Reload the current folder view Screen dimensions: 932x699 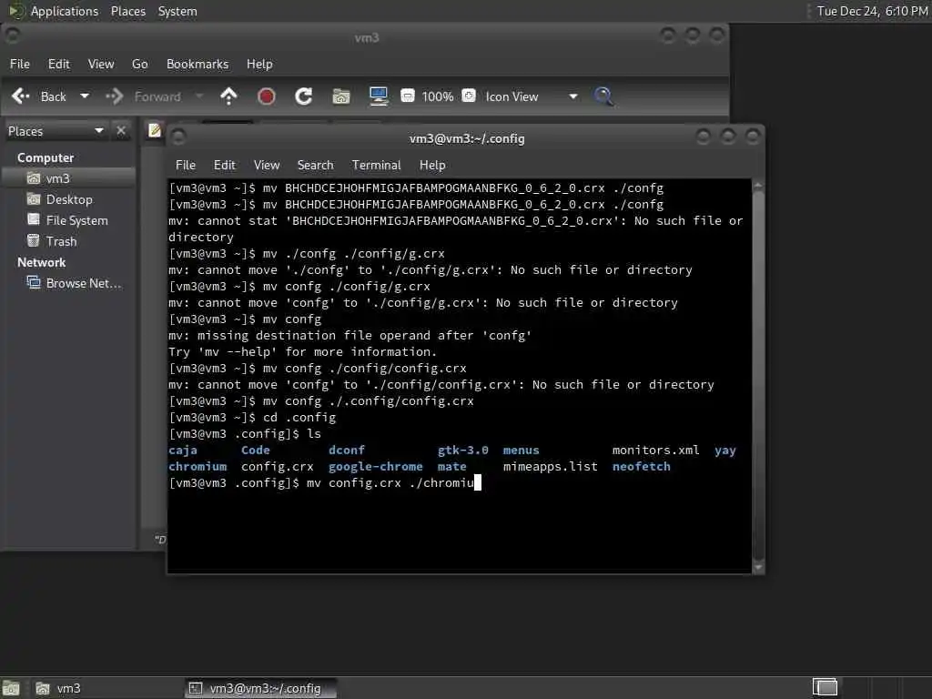(304, 96)
